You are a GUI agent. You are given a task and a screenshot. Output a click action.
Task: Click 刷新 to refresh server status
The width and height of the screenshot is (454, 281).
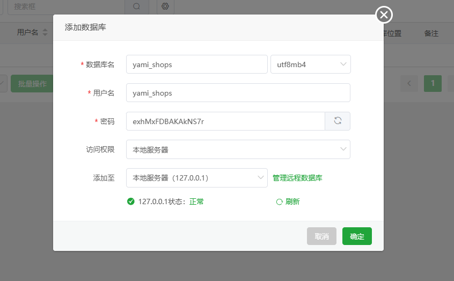click(x=288, y=201)
